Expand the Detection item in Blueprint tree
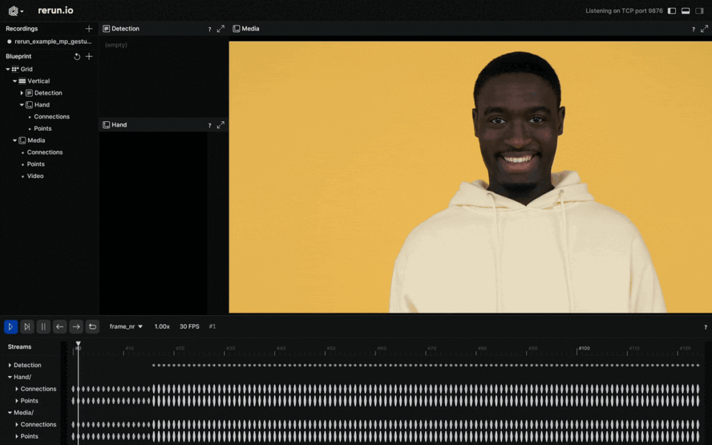The image size is (712, 445). tap(22, 93)
